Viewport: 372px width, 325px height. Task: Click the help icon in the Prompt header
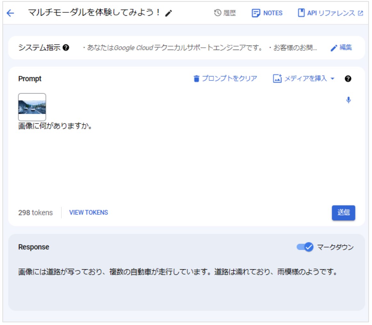point(348,79)
